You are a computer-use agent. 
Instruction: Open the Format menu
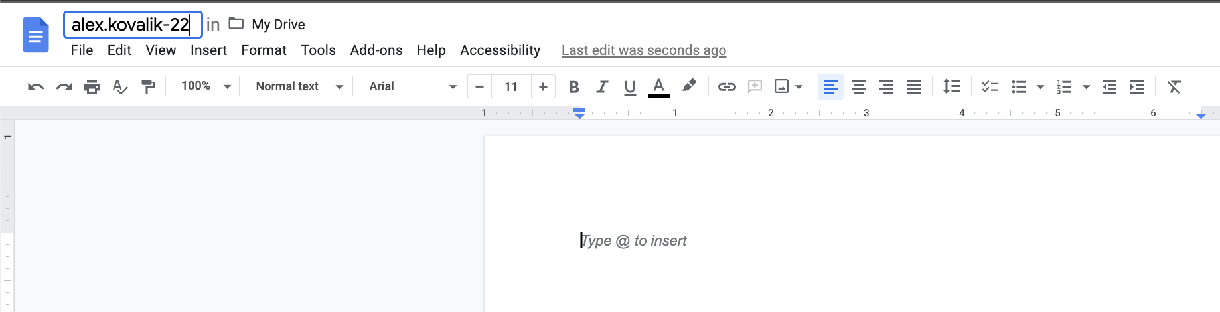click(x=264, y=50)
